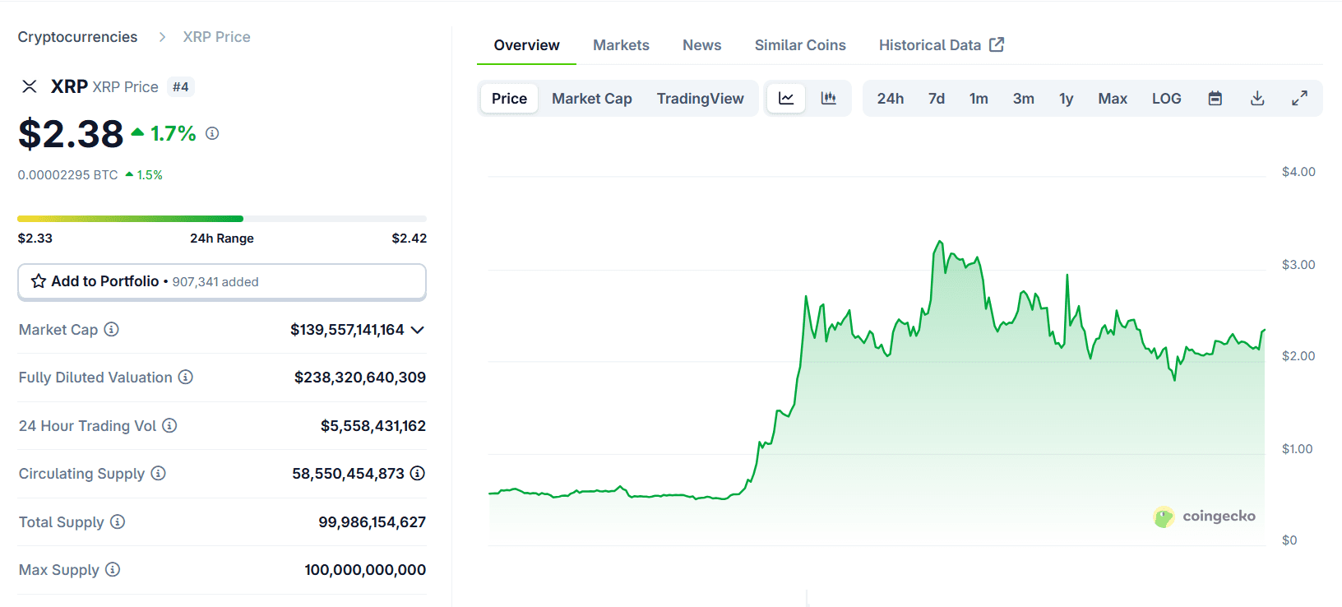Image resolution: width=1342 pixels, height=607 pixels.
Task: Expand chart to fullscreen
Action: (1300, 99)
